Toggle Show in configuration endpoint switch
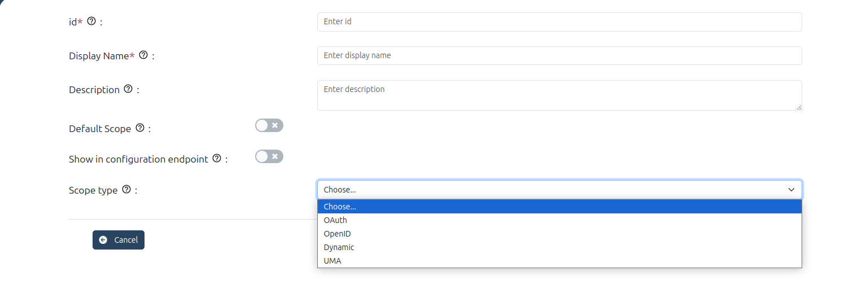Screen dimensions: 862x293 coord(269,156)
